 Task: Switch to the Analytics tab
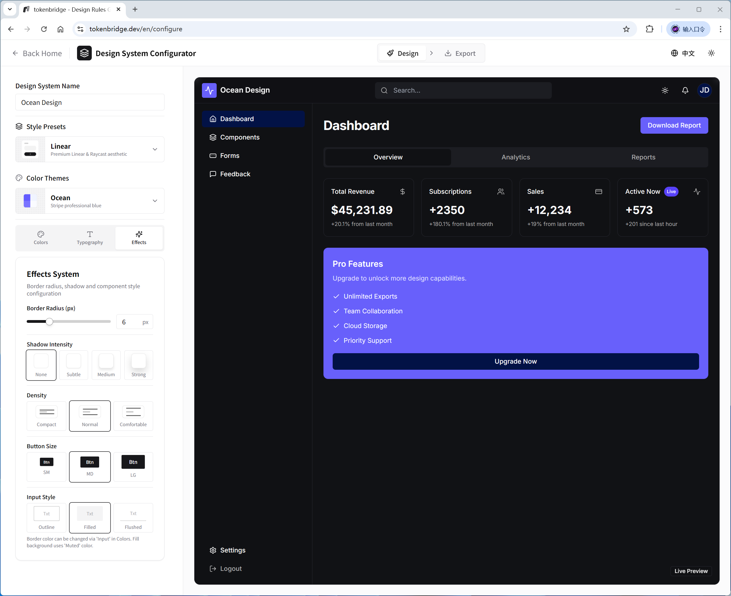515,157
